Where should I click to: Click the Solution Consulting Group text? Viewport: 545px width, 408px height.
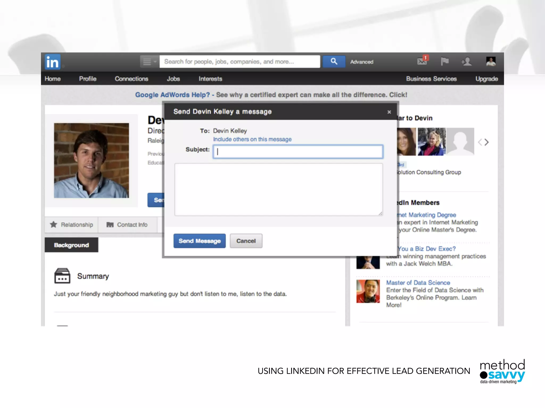429,172
